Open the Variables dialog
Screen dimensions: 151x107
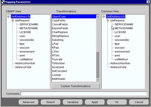(x=73, y=102)
